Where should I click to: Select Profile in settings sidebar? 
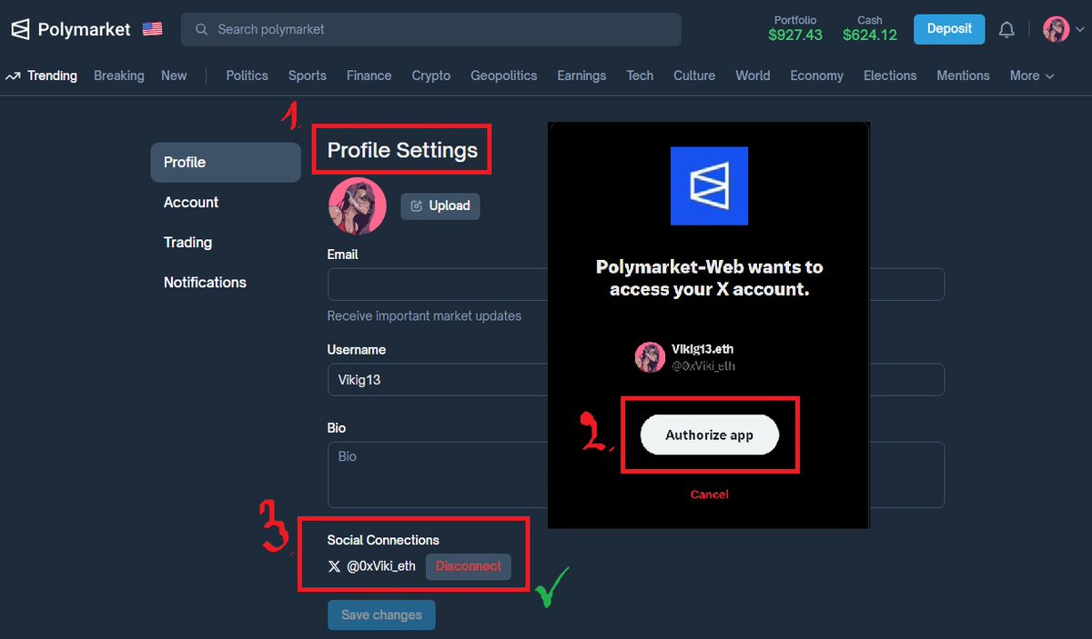tap(226, 162)
